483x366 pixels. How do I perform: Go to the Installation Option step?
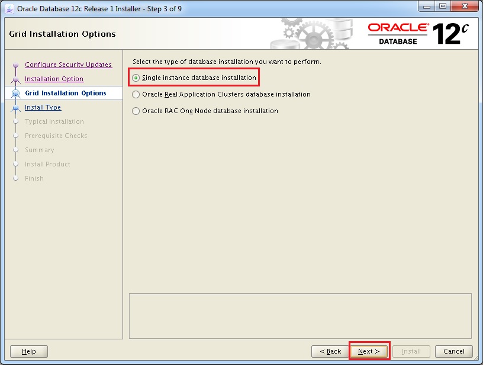[x=54, y=79]
